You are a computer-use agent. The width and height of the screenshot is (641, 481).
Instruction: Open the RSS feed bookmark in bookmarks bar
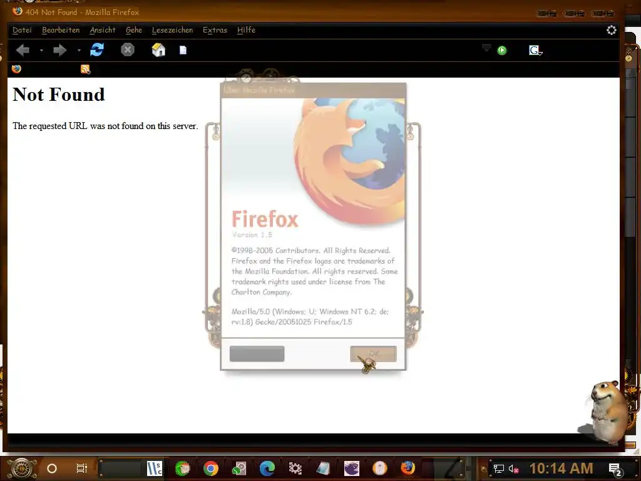pos(85,69)
